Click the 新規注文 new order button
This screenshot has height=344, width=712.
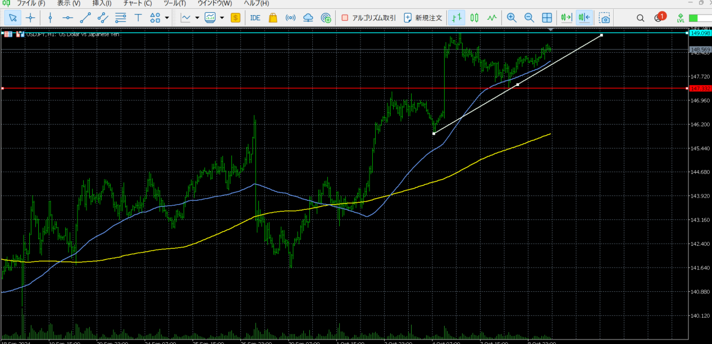click(423, 17)
